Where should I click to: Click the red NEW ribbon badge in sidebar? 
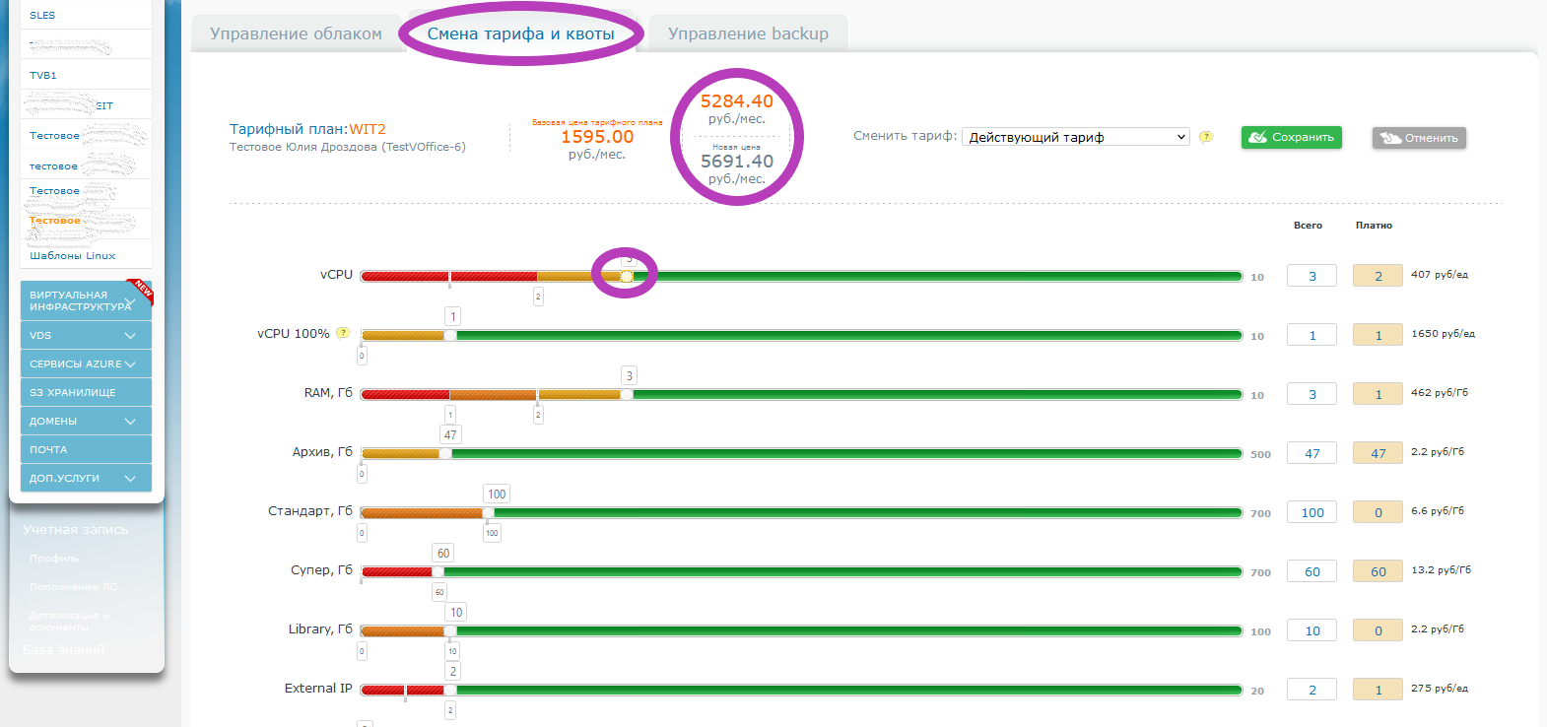[142, 290]
